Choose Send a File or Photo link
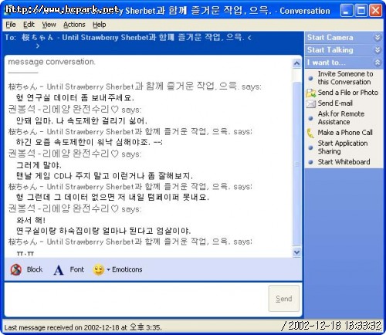The image size is (386, 335). click(348, 93)
